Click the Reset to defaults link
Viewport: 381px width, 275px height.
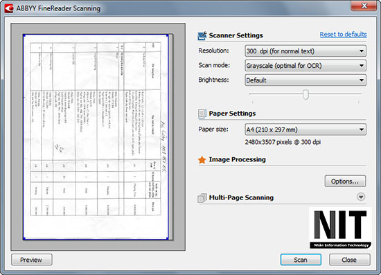click(343, 35)
